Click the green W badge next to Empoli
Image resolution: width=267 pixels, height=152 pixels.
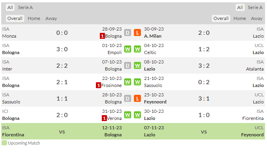point(128,49)
